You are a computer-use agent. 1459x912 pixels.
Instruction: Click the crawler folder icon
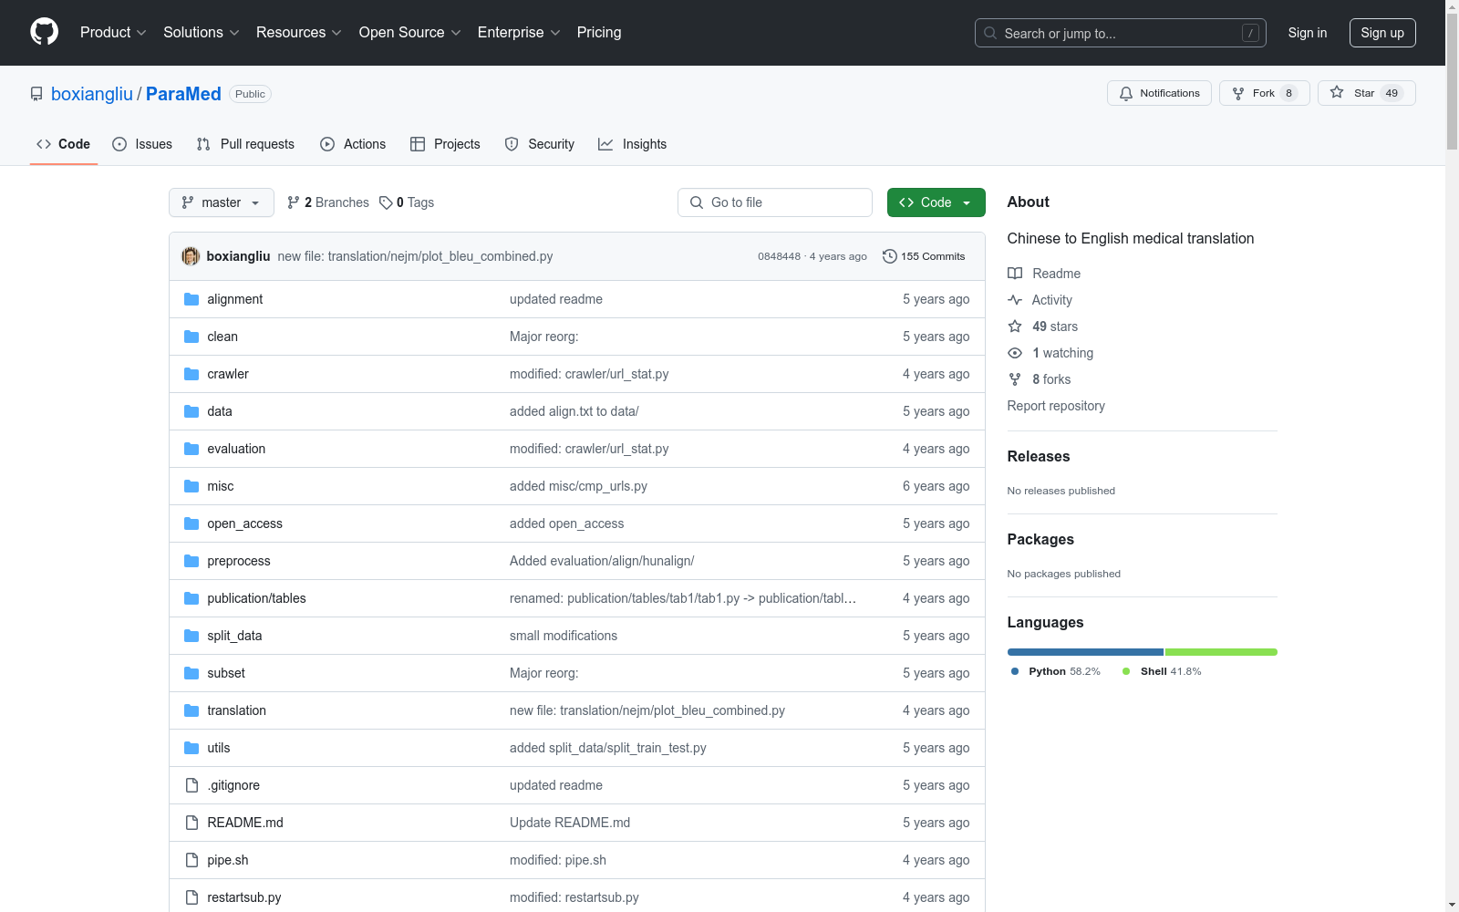(x=191, y=374)
